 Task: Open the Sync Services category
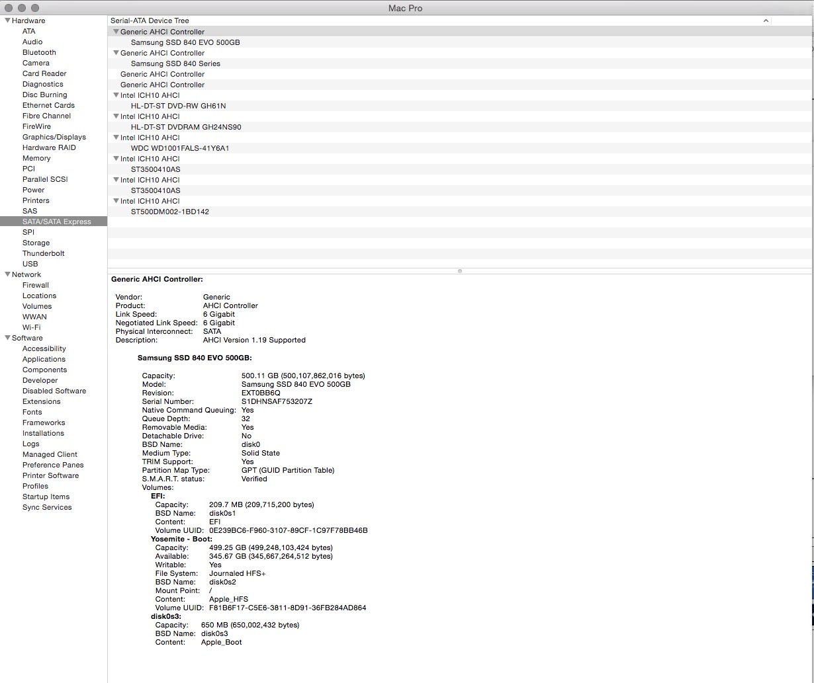47,507
